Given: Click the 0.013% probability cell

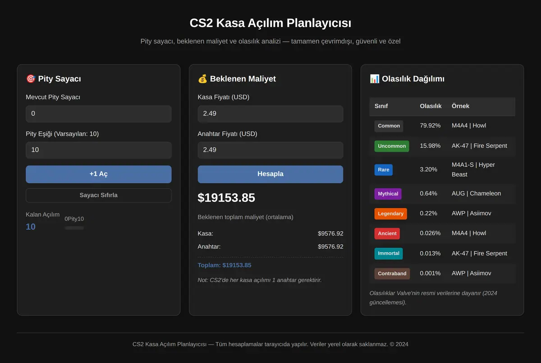Looking at the screenshot, I should pyautogui.click(x=430, y=254).
